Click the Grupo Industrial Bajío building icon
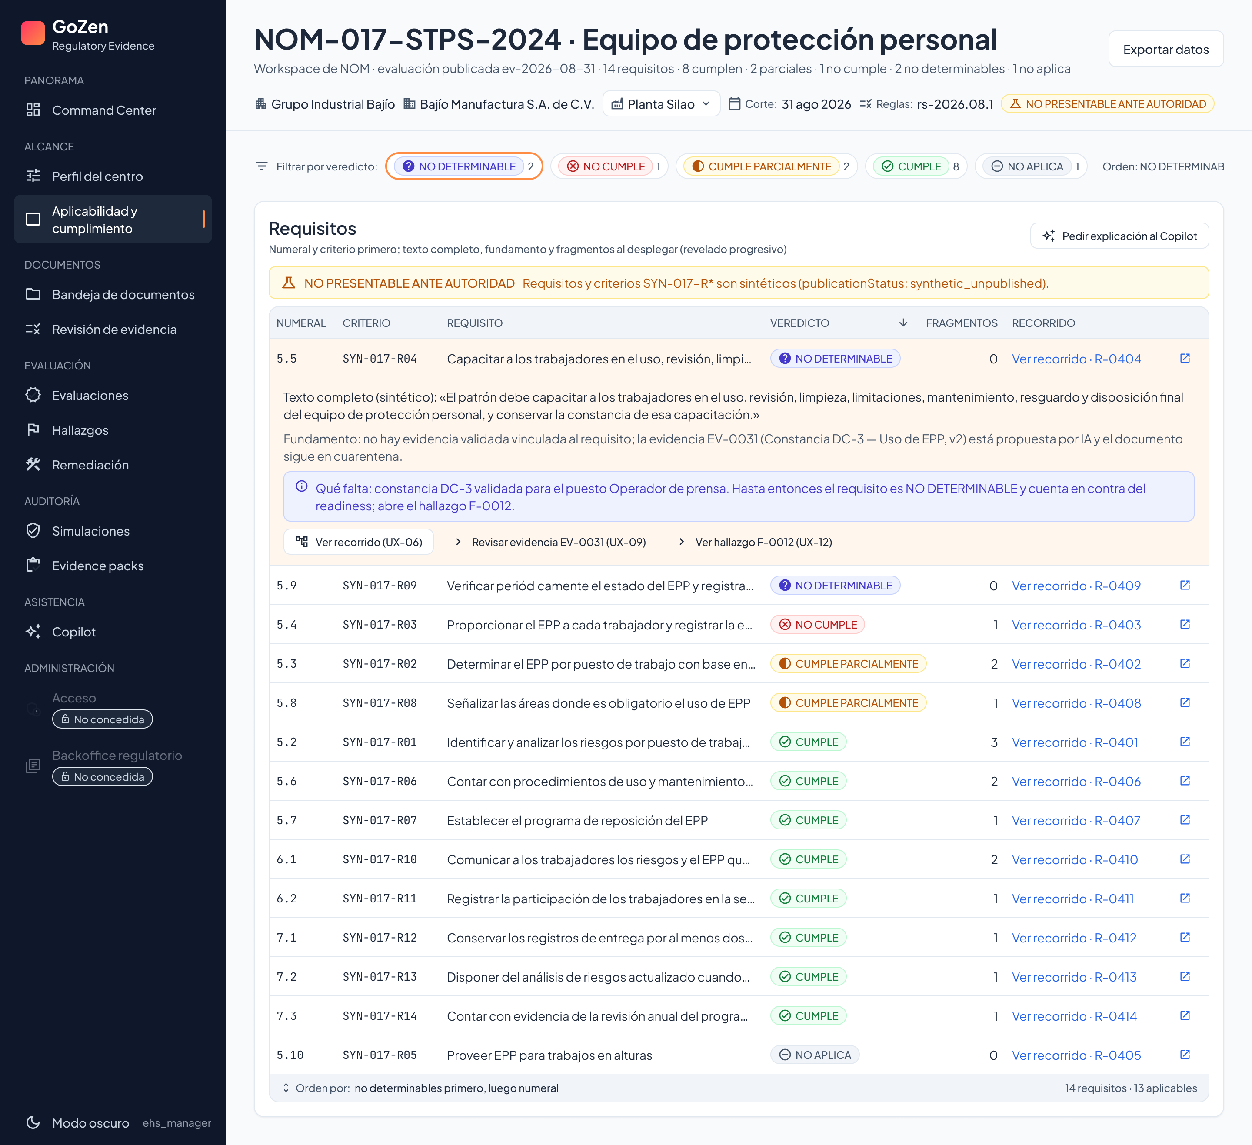The width and height of the screenshot is (1252, 1145). 261,104
